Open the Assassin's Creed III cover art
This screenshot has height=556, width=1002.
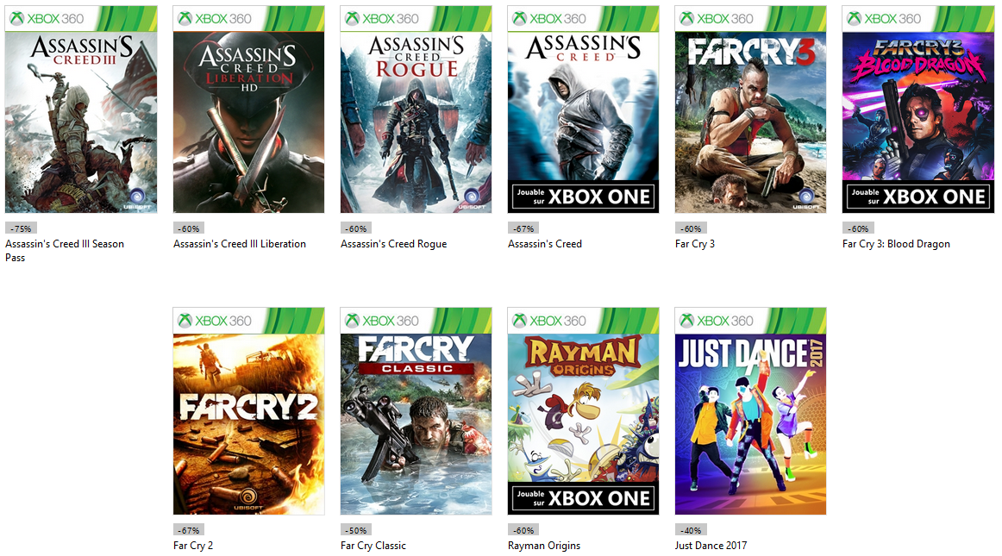tap(81, 109)
